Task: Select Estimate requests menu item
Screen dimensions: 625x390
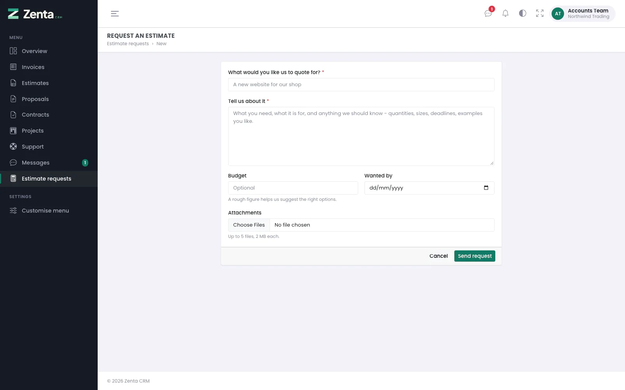Action: (x=49, y=179)
